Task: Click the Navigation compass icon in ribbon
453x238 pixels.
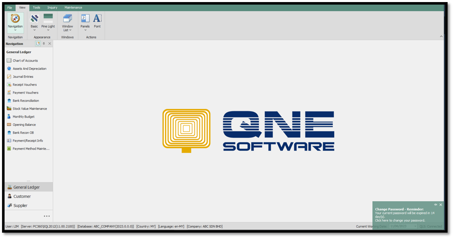Action: click(x=15, y=18)
